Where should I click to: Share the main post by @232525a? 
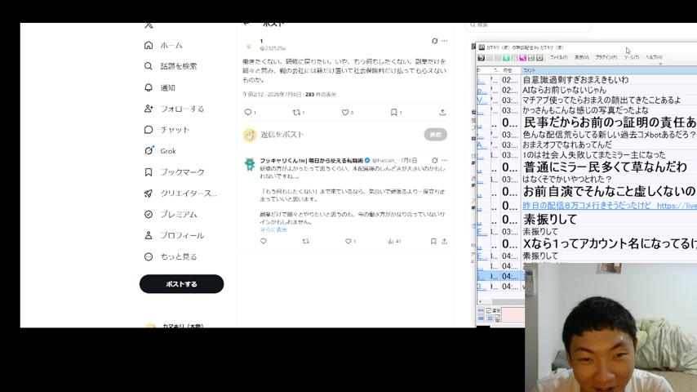[x=442, y=112]
